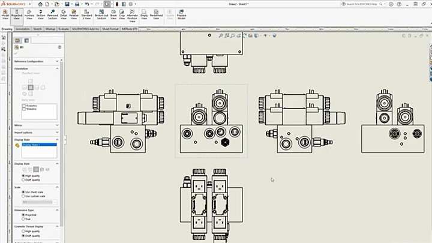Viewport: 432px width, 243px height.
Task: Select Display Style Draft quality radio
Action: 23,180
